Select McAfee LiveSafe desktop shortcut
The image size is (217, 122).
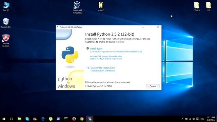(x=6, y=41)
